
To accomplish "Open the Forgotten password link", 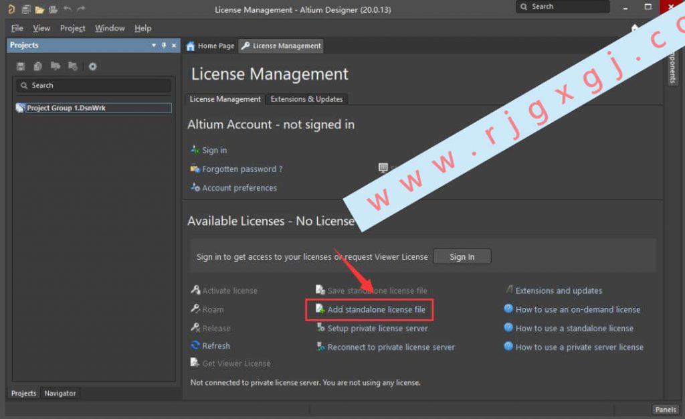I will coord(236,169).
